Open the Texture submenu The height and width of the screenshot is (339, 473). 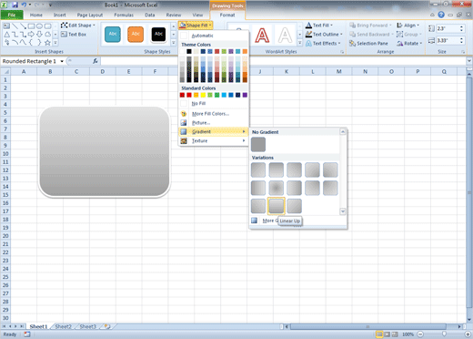(213, 141)
